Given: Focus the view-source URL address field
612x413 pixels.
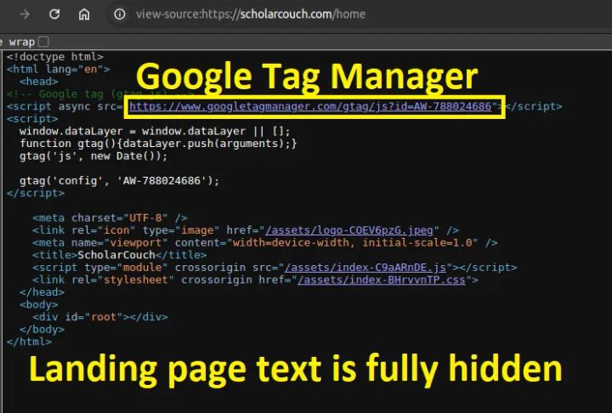Looking at the screenshot, I should 251,14.
